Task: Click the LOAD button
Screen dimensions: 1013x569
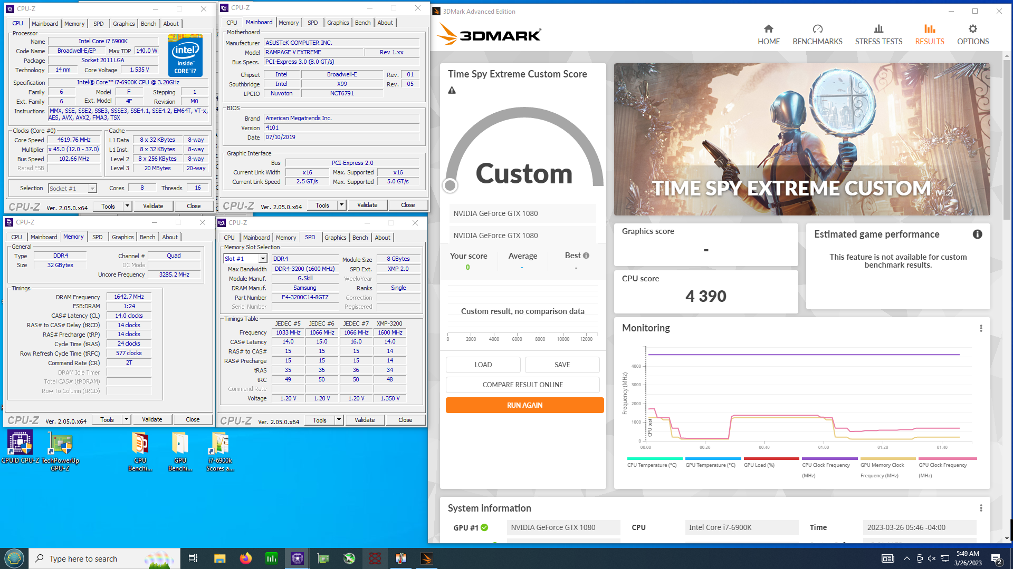Action: pyautogui.click(x=483, y=365)
